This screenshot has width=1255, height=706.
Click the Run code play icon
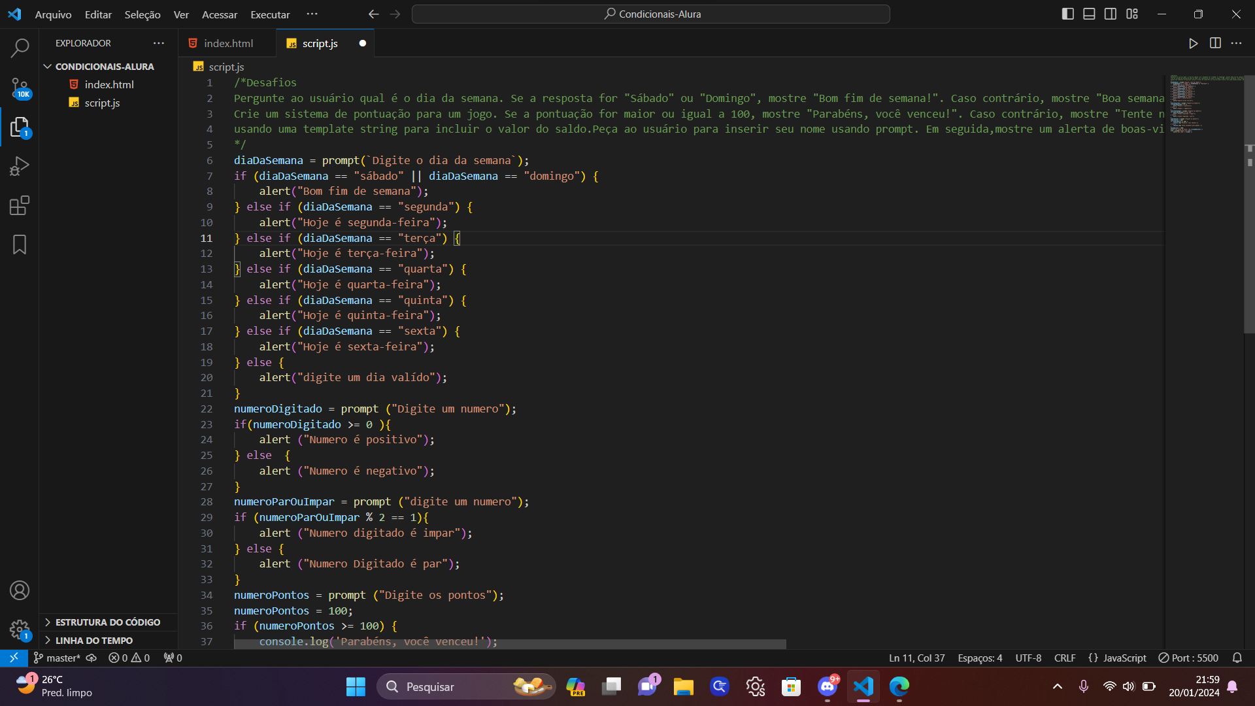[1193, 43]
